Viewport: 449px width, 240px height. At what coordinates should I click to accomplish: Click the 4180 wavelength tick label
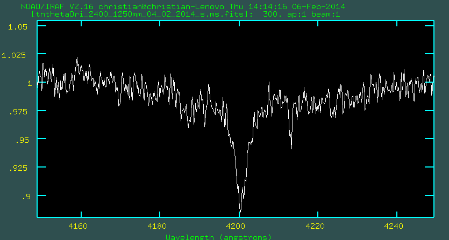pyautogui.click(x=158, y=226)
